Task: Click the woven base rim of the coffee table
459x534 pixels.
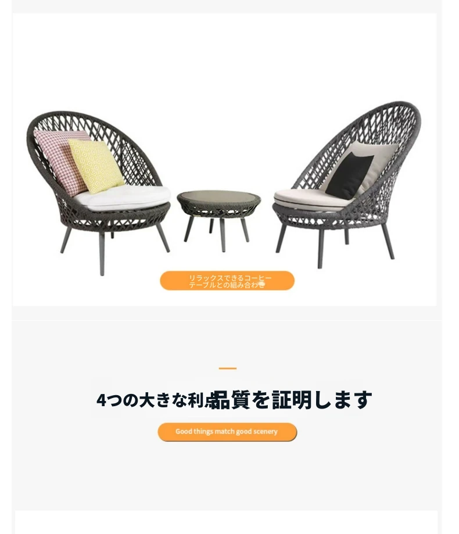Action: click(218, 209)
